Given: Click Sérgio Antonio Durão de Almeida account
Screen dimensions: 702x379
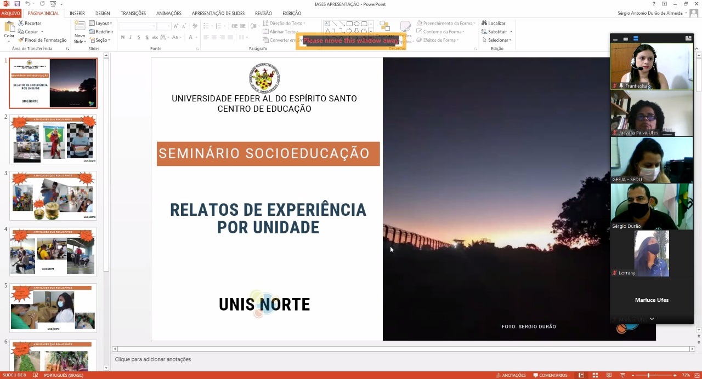Looking at the screenshot, I should coord(652,13).
